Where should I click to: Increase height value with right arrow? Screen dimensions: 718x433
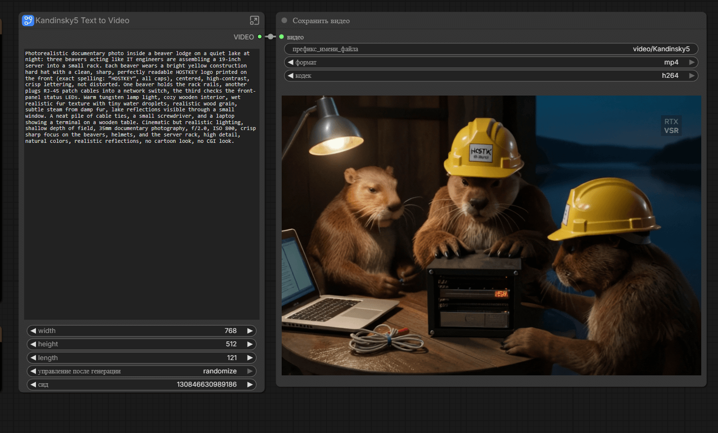pyautogui.click(x=250, y=344)
